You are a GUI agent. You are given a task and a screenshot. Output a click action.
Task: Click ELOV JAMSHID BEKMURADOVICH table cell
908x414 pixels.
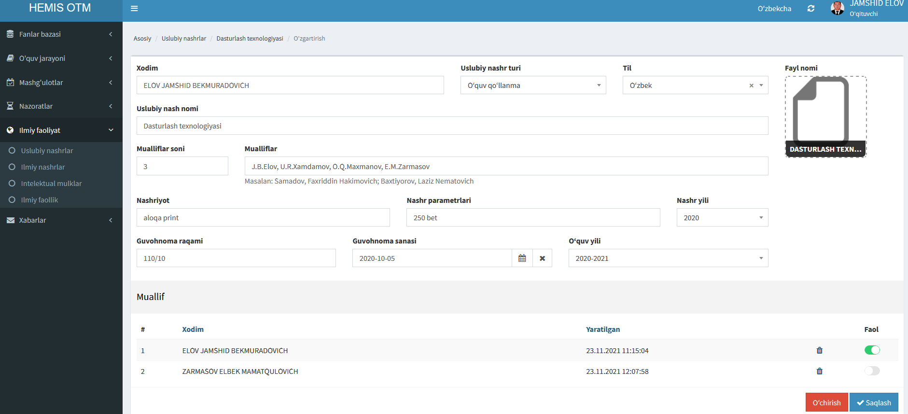coord(235,351)
